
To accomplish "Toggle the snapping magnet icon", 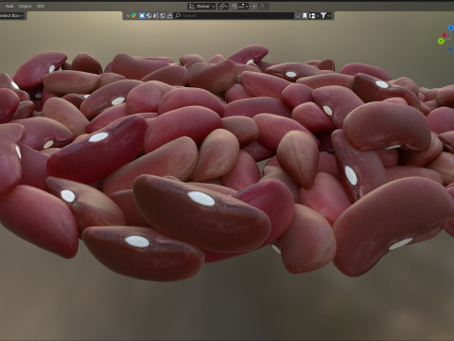I will [235, 7].
